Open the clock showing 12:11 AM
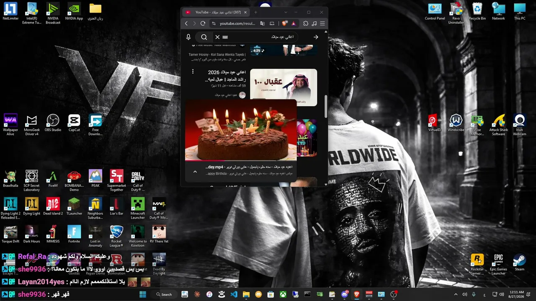 click(x=517, y=294)
